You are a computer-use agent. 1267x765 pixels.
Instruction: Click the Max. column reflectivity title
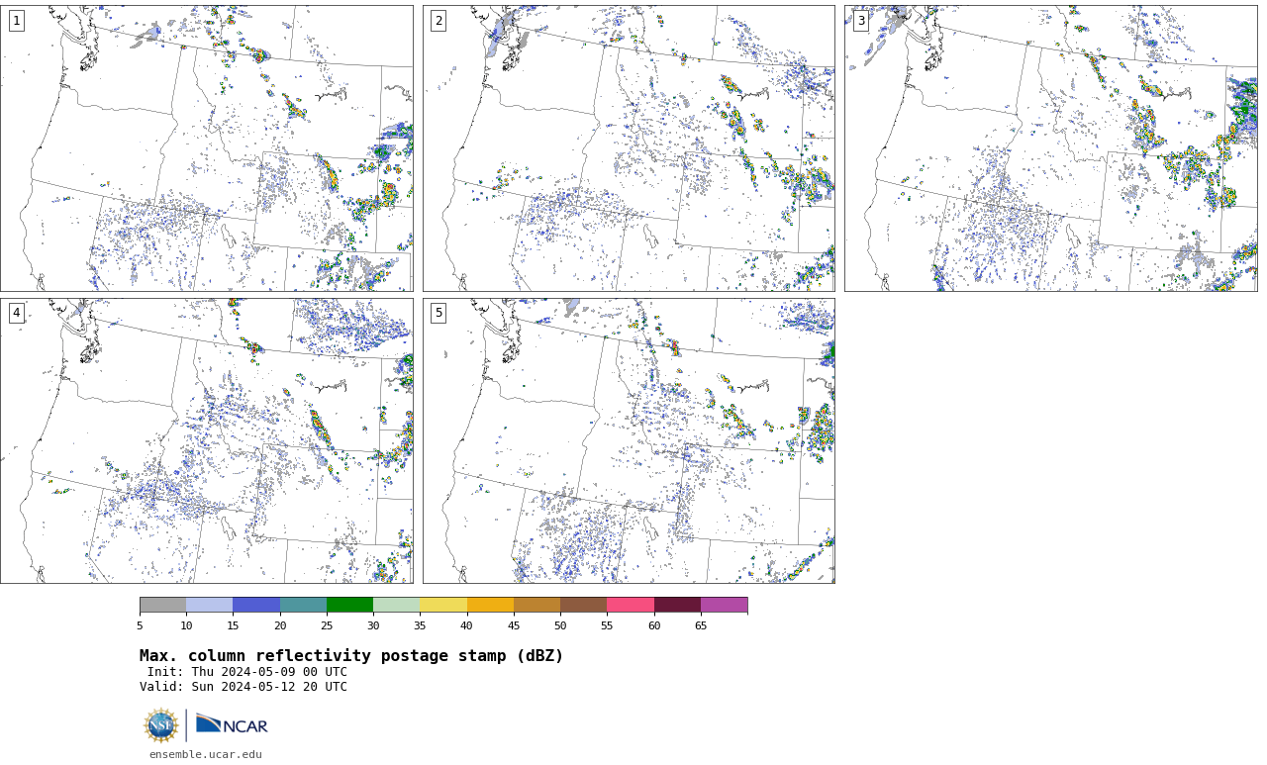[351, 656]
